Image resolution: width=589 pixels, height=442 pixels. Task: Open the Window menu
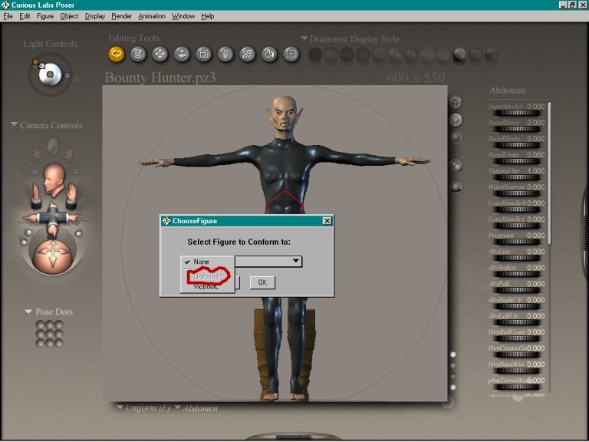[x=183, y=16]
